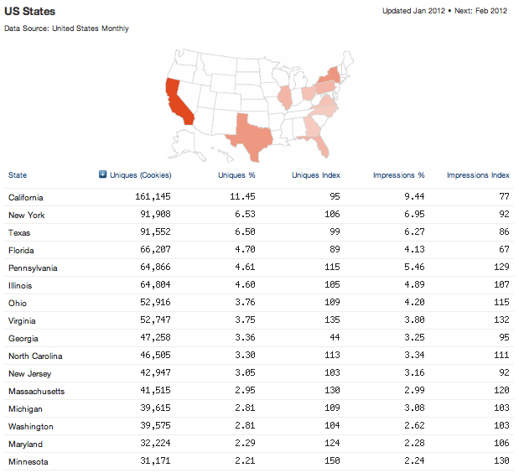519x473 pixels.
Task: Click the Impressions Index column header
Action: (x=478, y=175)
